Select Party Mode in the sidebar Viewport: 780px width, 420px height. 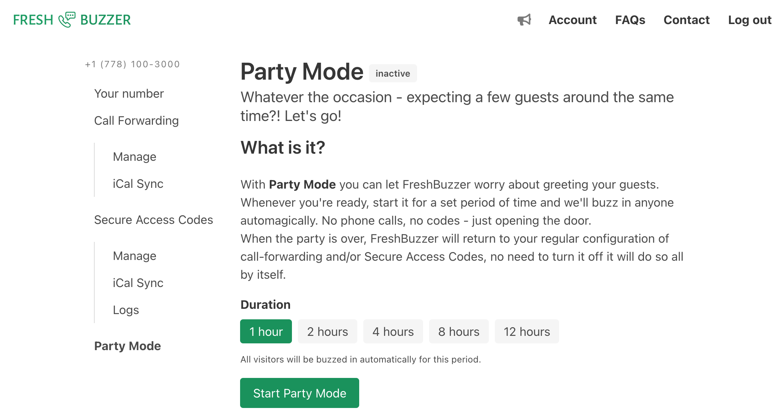tap(127, 346)
